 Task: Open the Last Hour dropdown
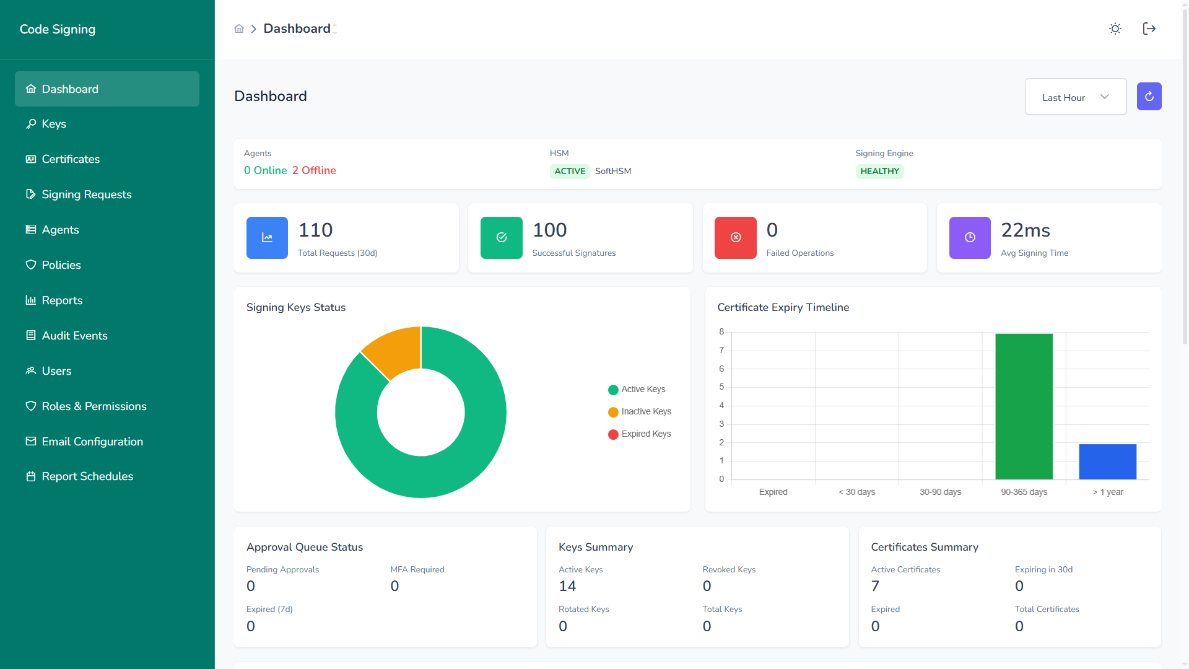(x=1076, y=97)
